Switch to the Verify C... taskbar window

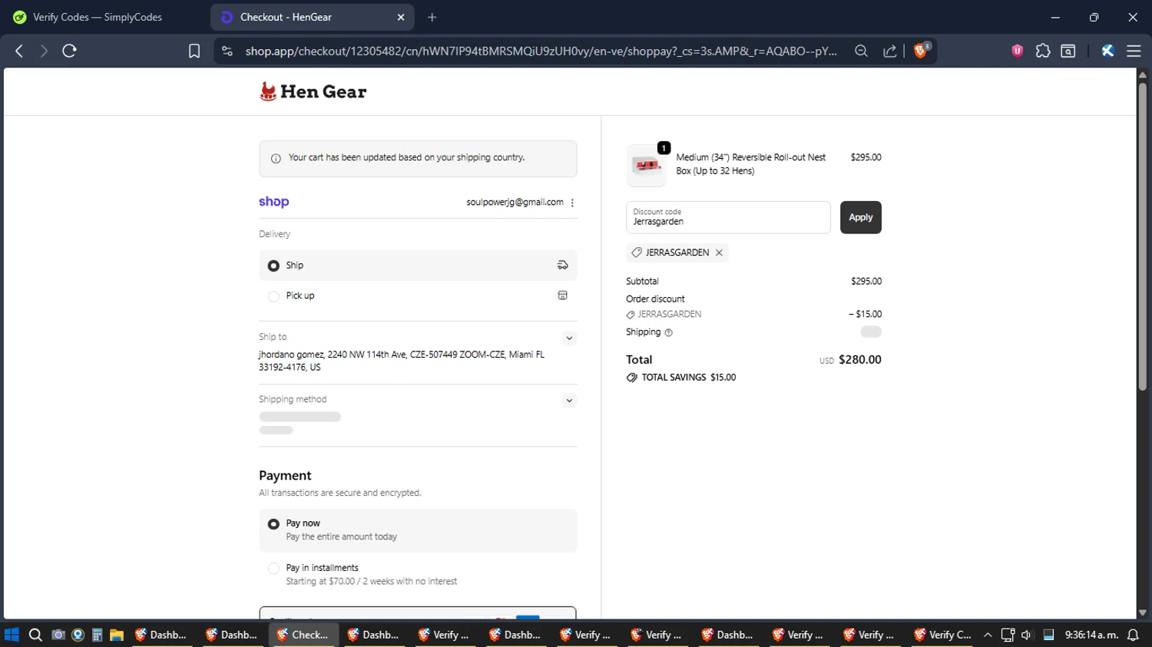tap(942, 635)
